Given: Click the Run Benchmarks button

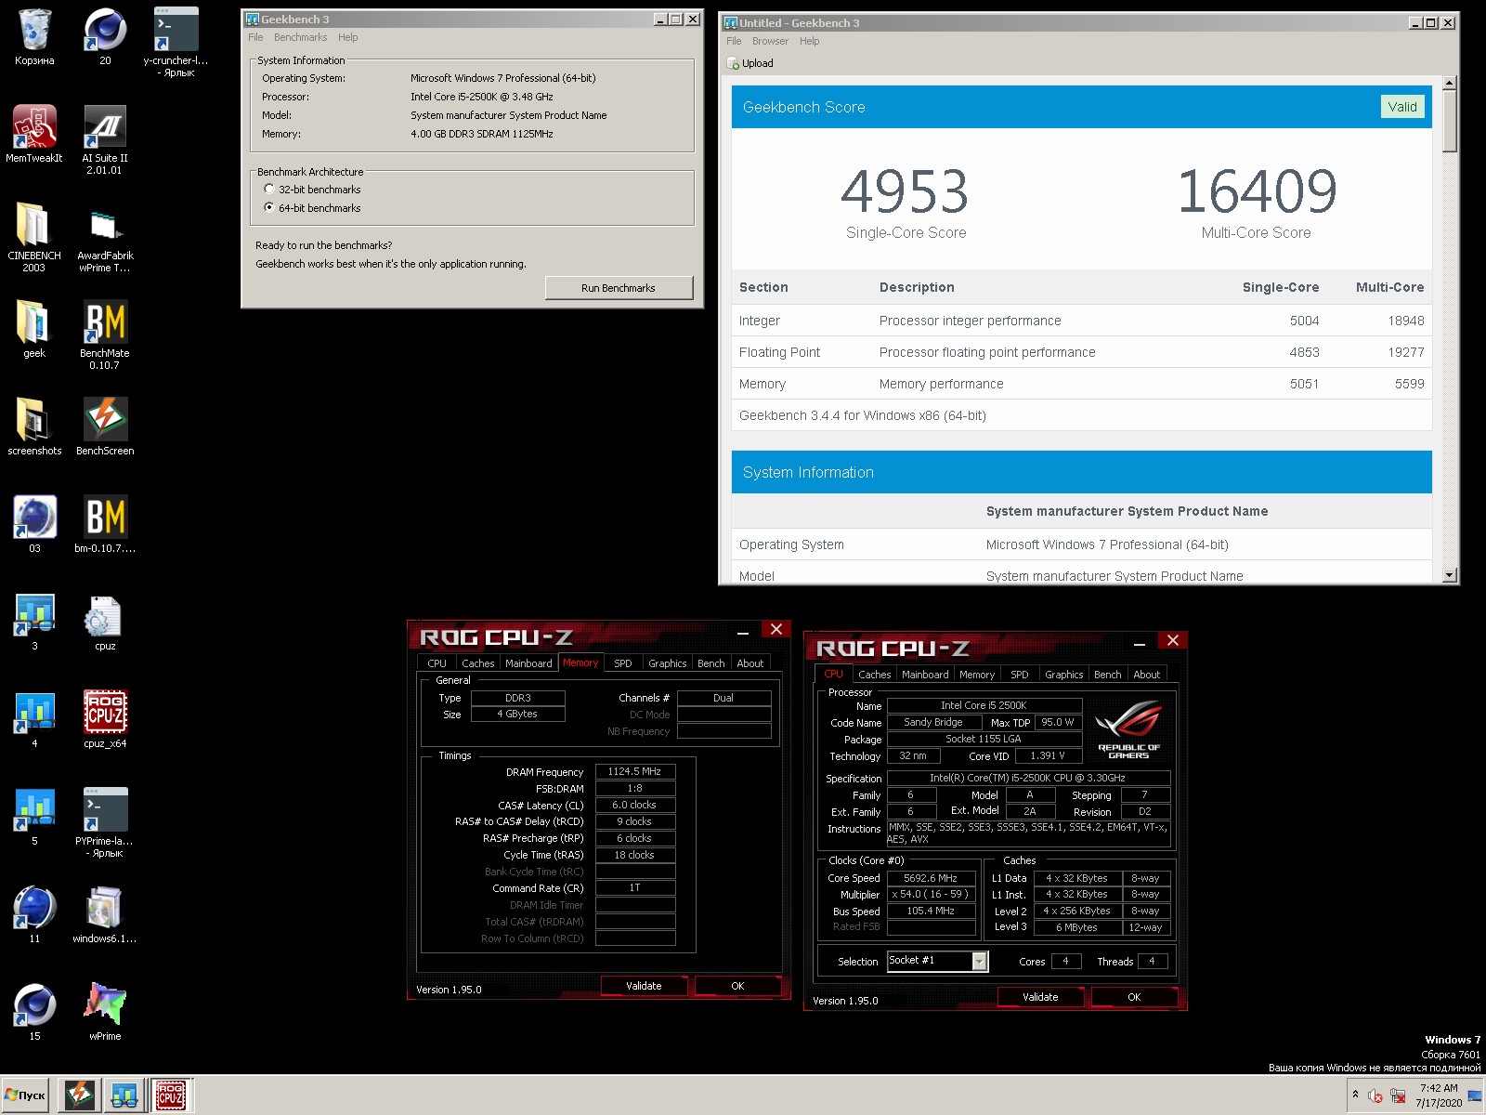Looking at the screenshot, I should click(619, 288).
